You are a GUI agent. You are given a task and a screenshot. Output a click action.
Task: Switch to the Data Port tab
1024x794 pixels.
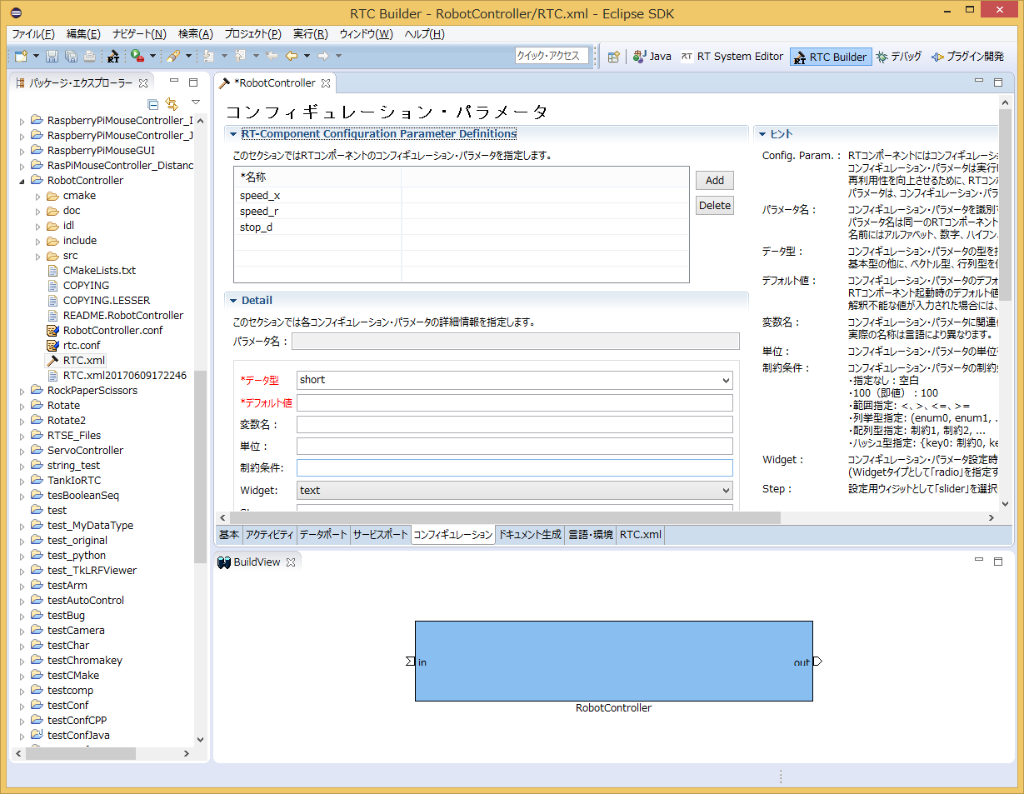[323, 535]
